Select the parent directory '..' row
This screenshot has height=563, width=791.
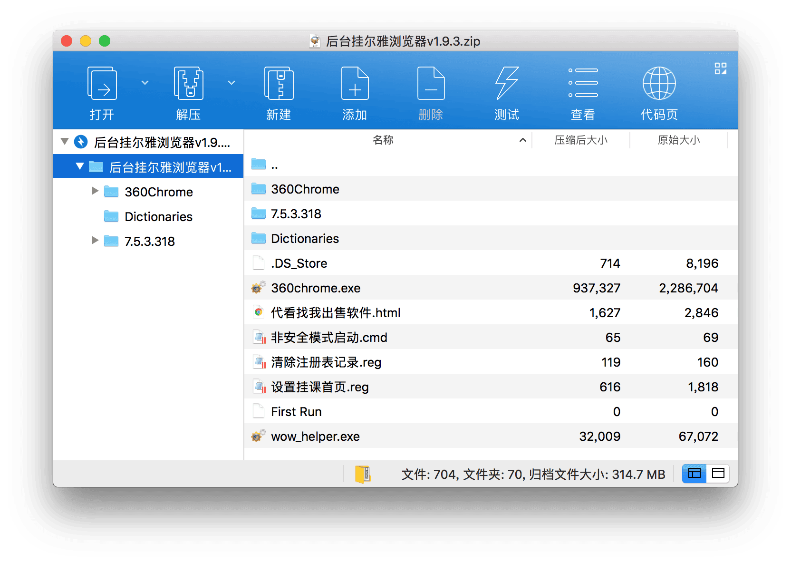491,165
